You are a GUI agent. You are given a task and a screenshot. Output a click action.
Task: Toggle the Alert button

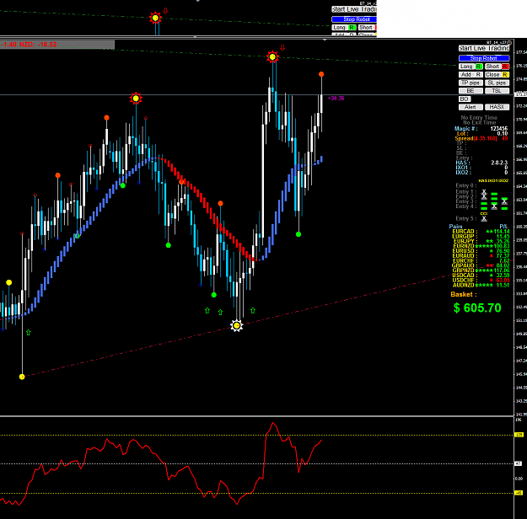click(471, 107)
